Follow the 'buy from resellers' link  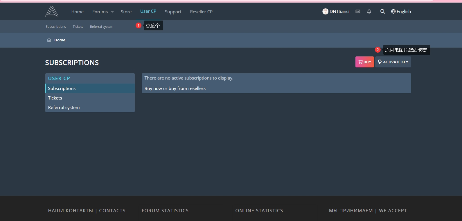[187, 89]
